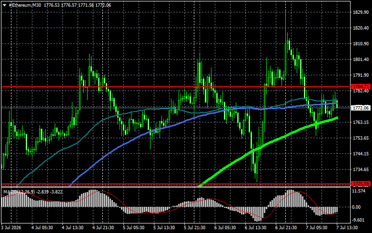Click the 4 Jul 05:30 time label
Viewport: 372px width, 233px height.
[42, 228]
